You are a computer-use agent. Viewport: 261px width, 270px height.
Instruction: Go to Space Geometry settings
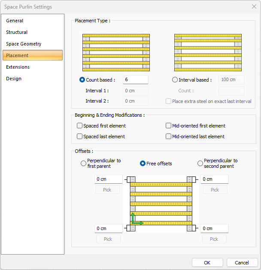24,44
